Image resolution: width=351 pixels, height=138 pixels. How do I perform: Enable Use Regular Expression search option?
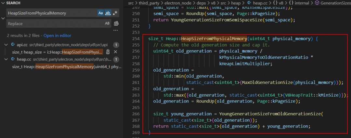[x=115, y=13]
